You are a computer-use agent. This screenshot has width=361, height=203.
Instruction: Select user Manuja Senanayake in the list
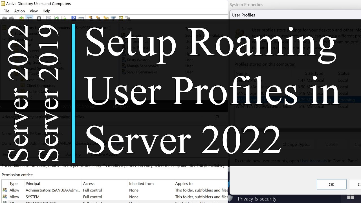(143, 66)
